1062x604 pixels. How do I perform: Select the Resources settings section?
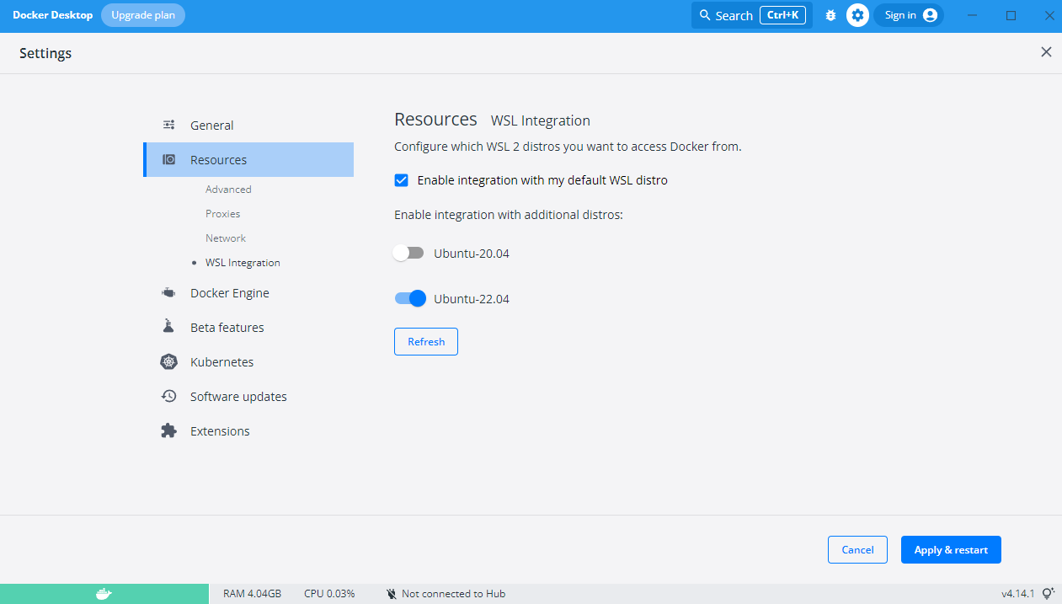[248, 159]
